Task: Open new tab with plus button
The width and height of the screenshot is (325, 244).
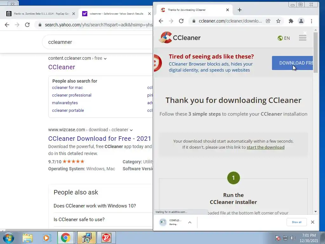Action: pyautogui.click(x=240, y=10)
